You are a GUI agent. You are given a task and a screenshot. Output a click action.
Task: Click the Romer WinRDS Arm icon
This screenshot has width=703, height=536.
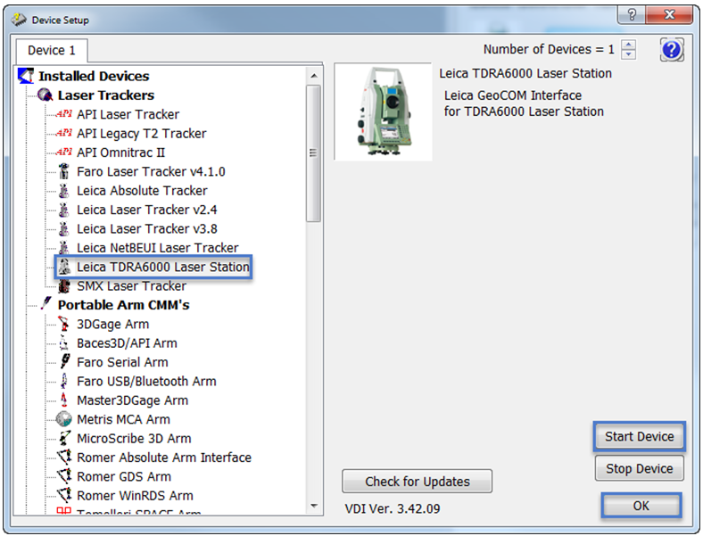(x=64, y=495)
